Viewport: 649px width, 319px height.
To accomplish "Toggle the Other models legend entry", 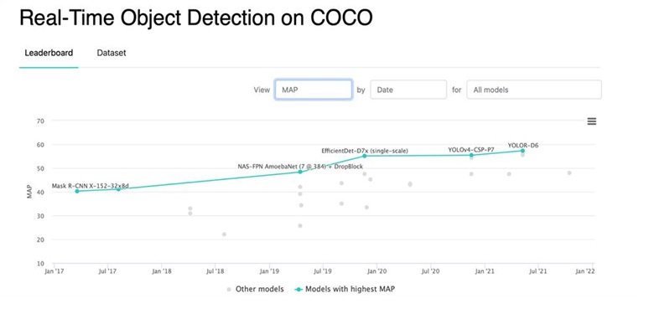I will coord(255,289).
